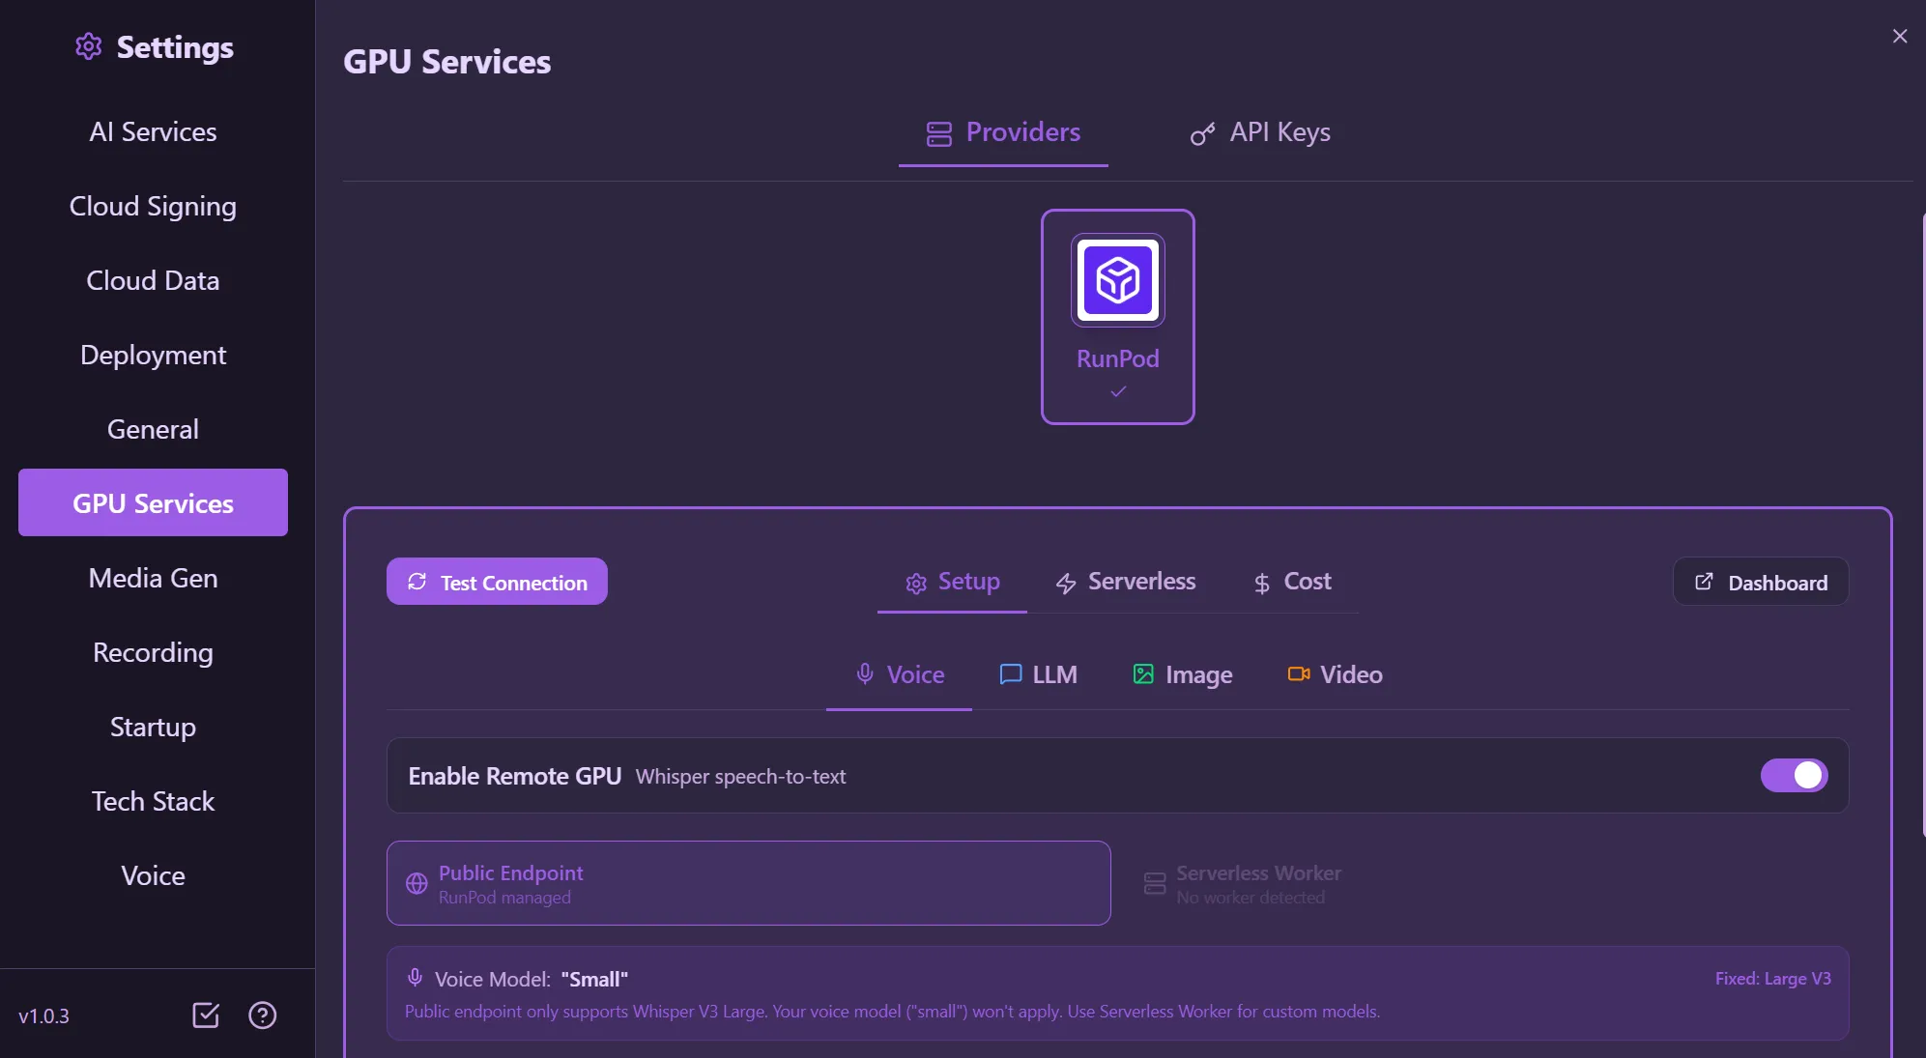Go to Recording settings
This screenshot has width=1926, height=1058.
coord(153,652)
